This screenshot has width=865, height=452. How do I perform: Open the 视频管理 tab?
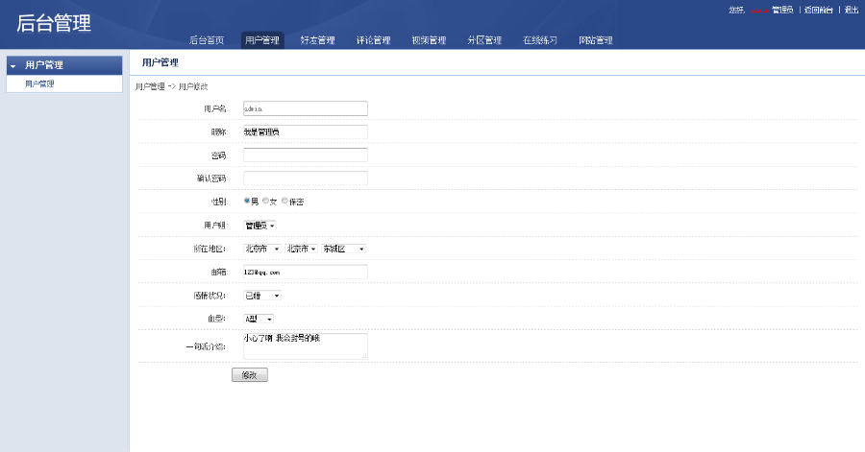click(429, 40)
